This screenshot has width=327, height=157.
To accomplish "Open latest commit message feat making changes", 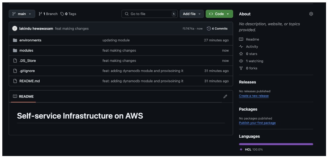I will (x=72, y=29).
